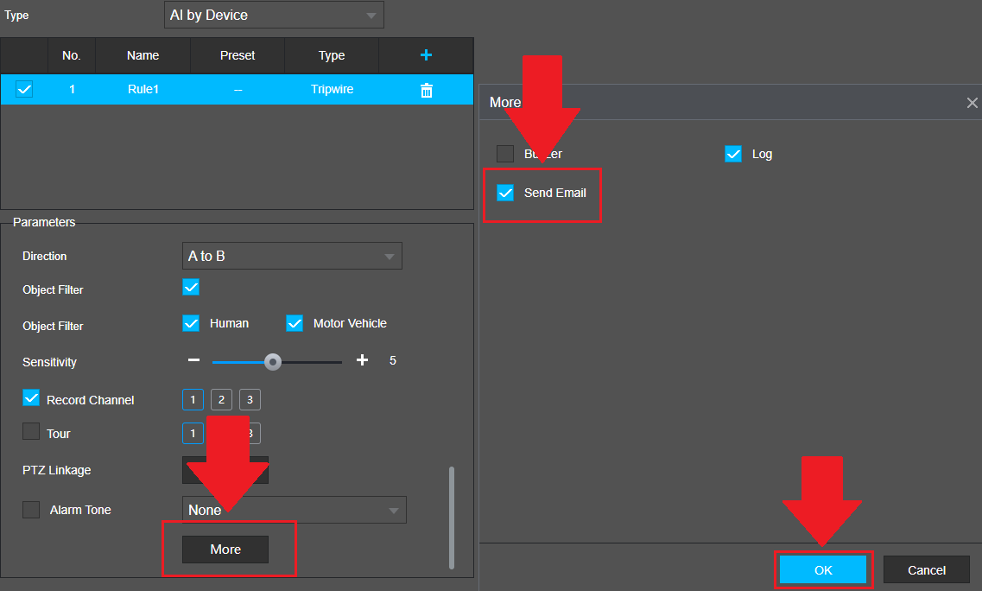Click the Preset column header

pyautogui.click(x=238, y=55)
